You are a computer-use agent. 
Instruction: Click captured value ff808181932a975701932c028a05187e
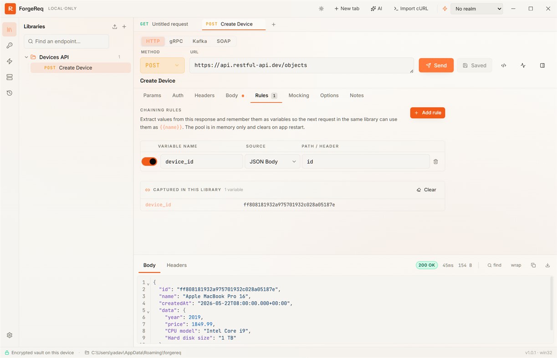click(x=289, y=205)
